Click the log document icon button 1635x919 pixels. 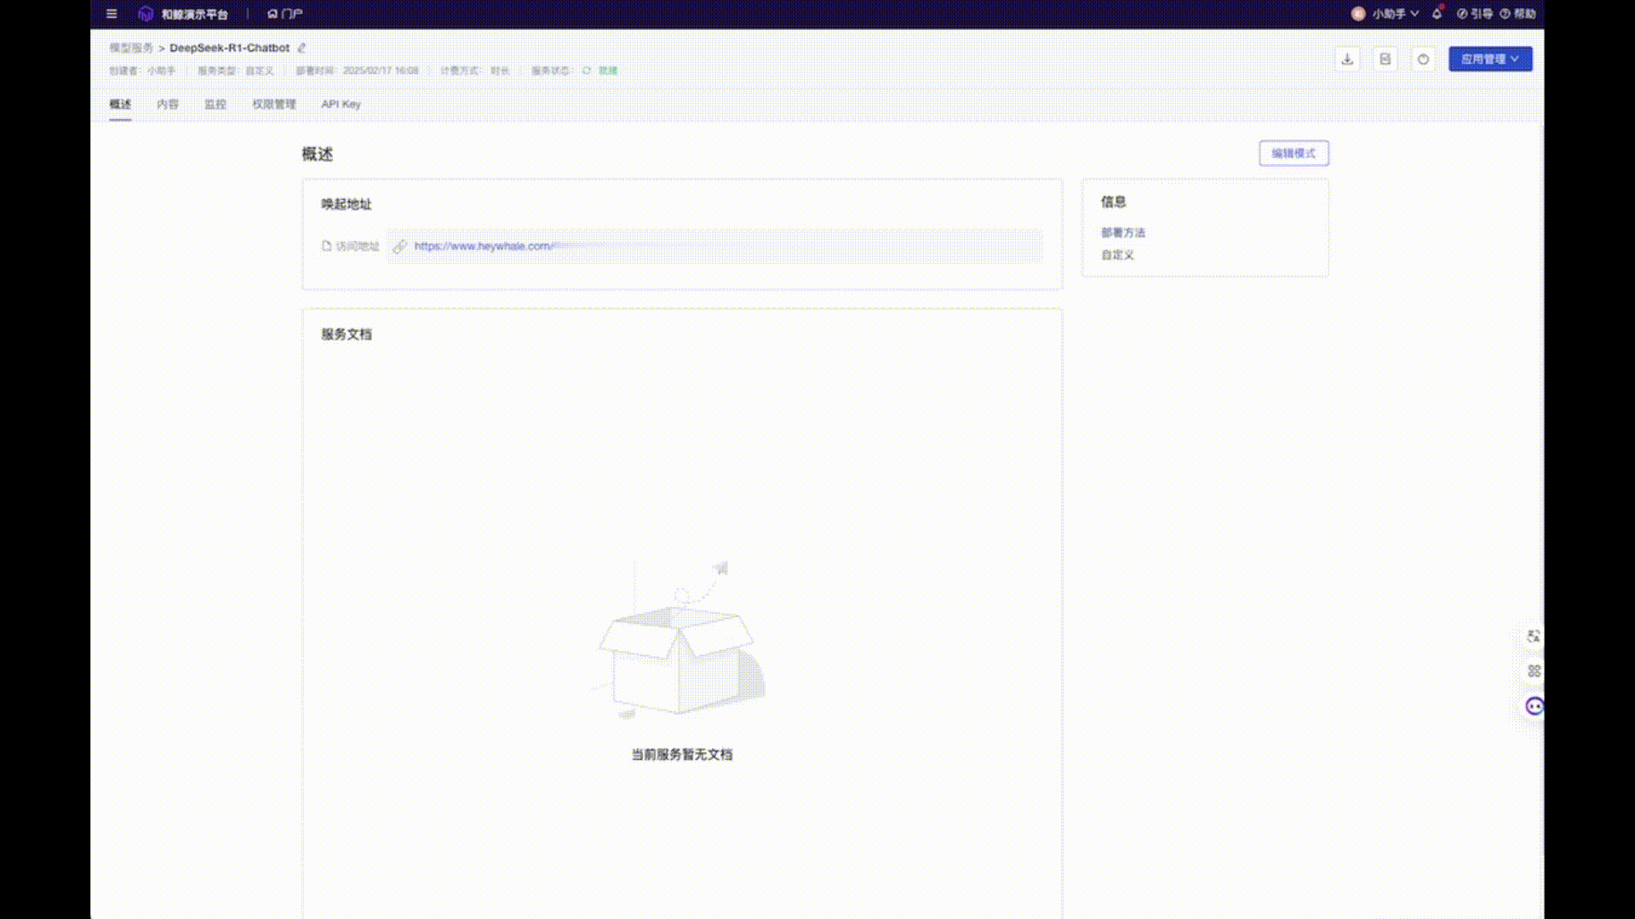1385,59
